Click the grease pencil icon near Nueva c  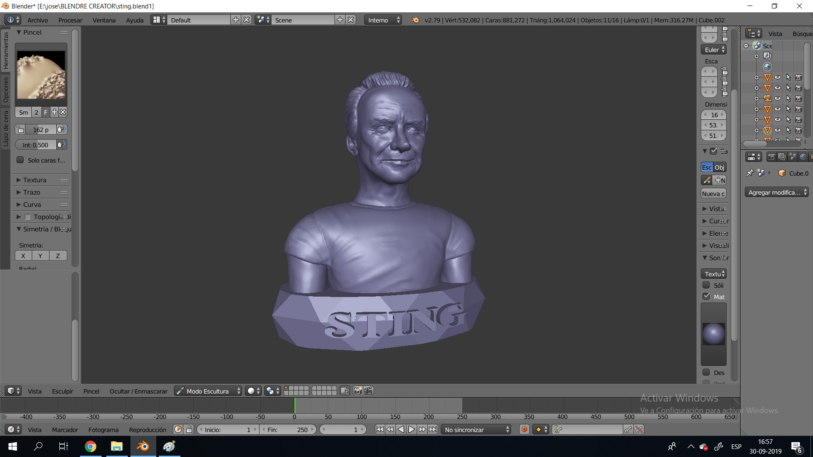click(x=707, y=180)
